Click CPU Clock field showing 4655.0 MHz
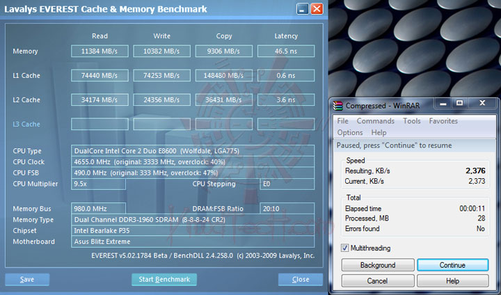 click(193, 161)
